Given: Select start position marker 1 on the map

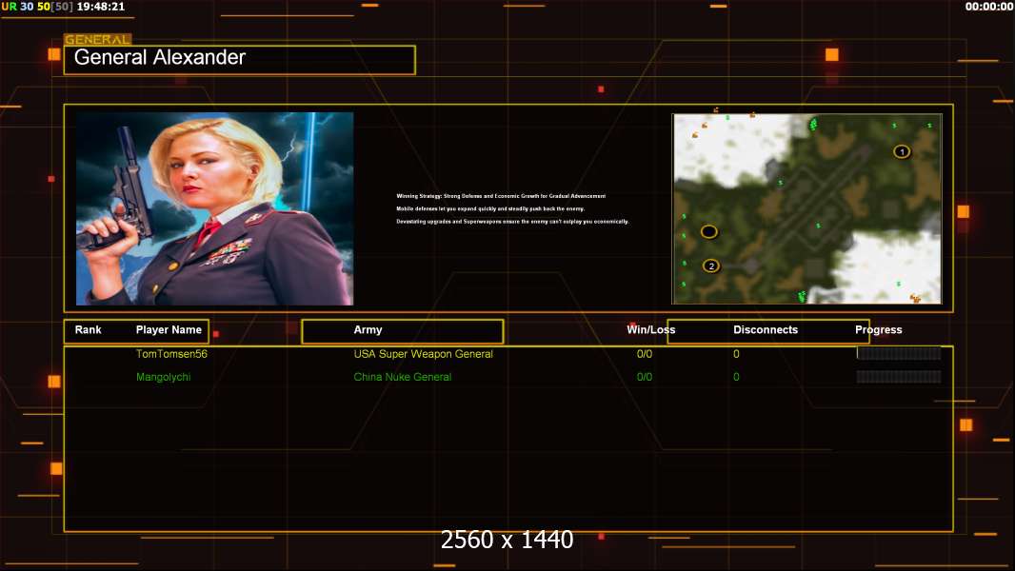Looking at the screenshot, I should coord(902,152).
